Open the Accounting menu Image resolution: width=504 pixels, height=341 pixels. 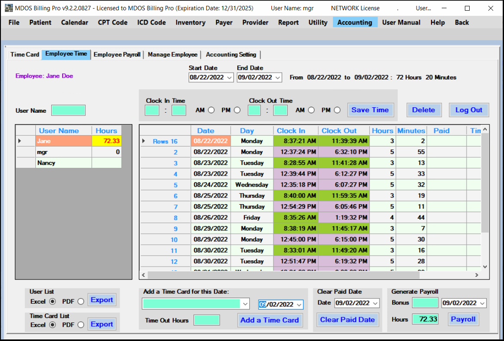355,22
